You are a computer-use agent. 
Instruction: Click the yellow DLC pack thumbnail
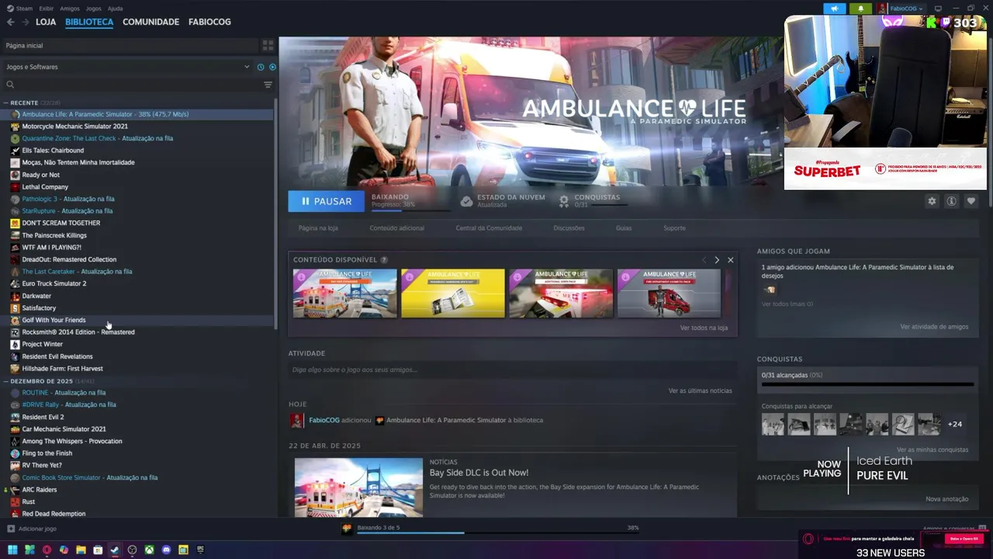pos(453,293)
